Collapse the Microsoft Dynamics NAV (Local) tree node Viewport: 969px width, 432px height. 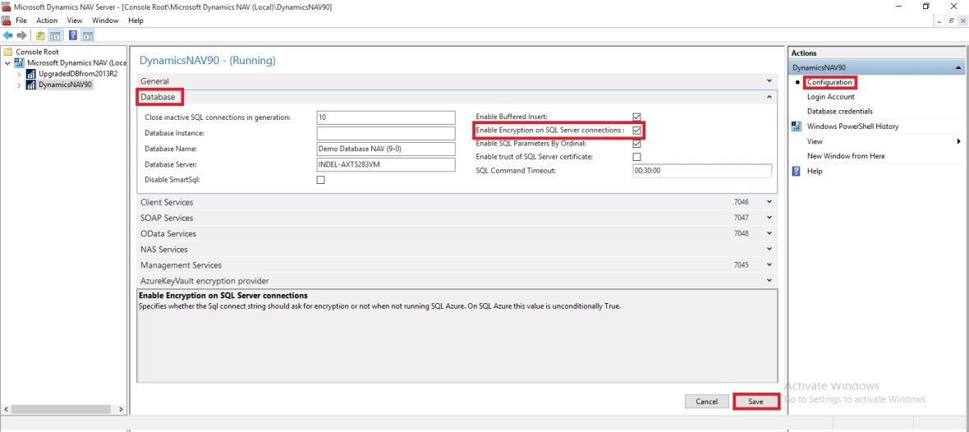(x=7, y=63)
